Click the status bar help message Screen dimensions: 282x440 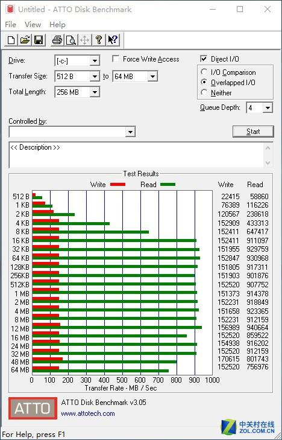[34, 435]
